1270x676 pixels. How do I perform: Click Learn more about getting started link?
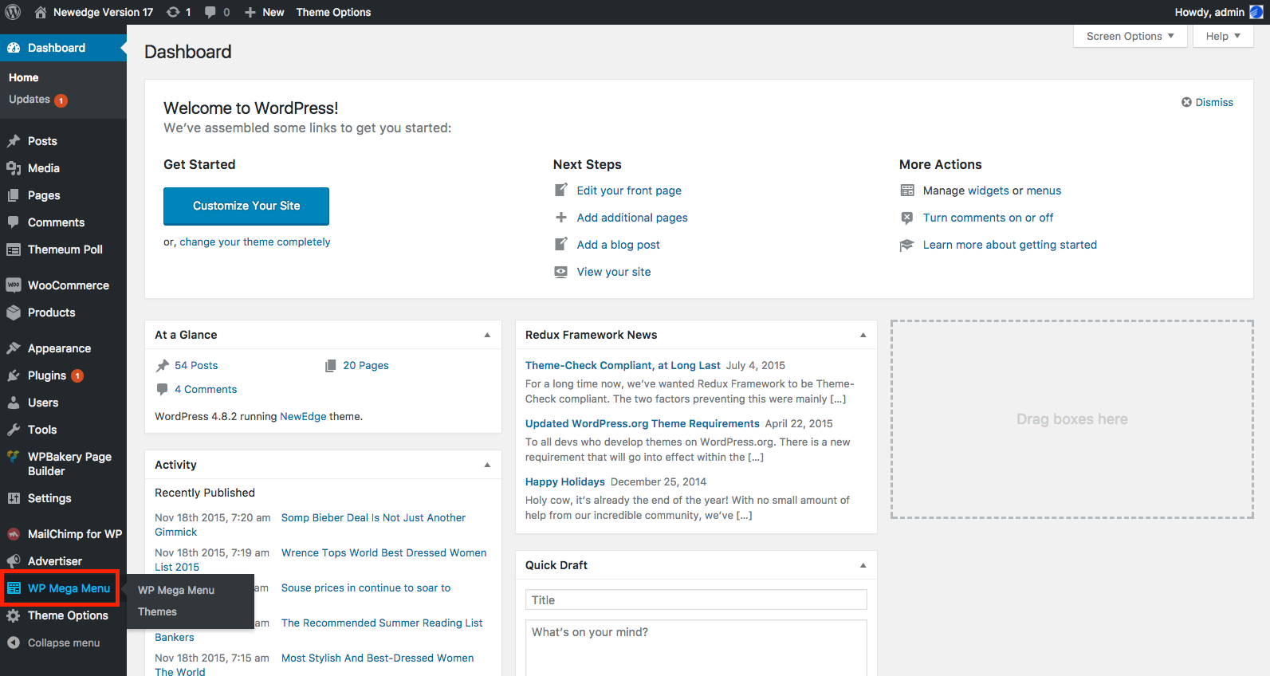pos(1010,245)
